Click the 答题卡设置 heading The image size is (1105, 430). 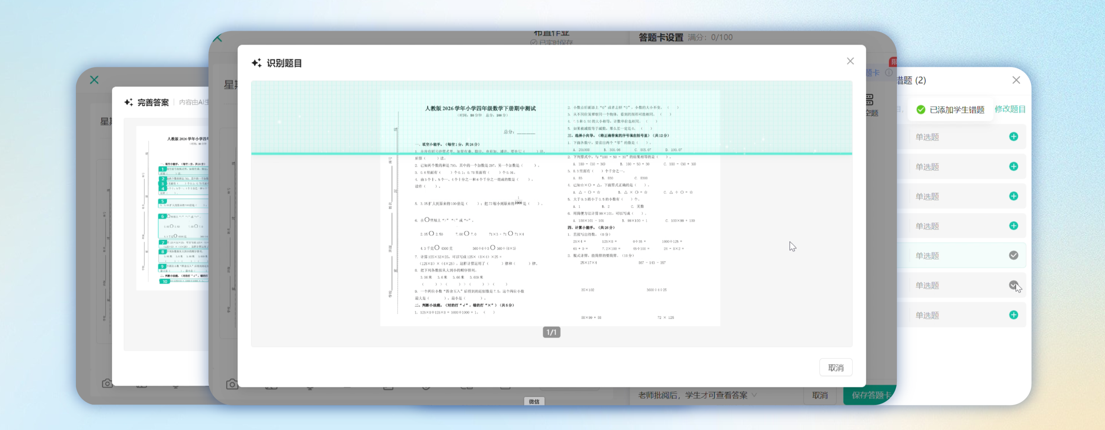pyautogui.click(x=661, y=37)
